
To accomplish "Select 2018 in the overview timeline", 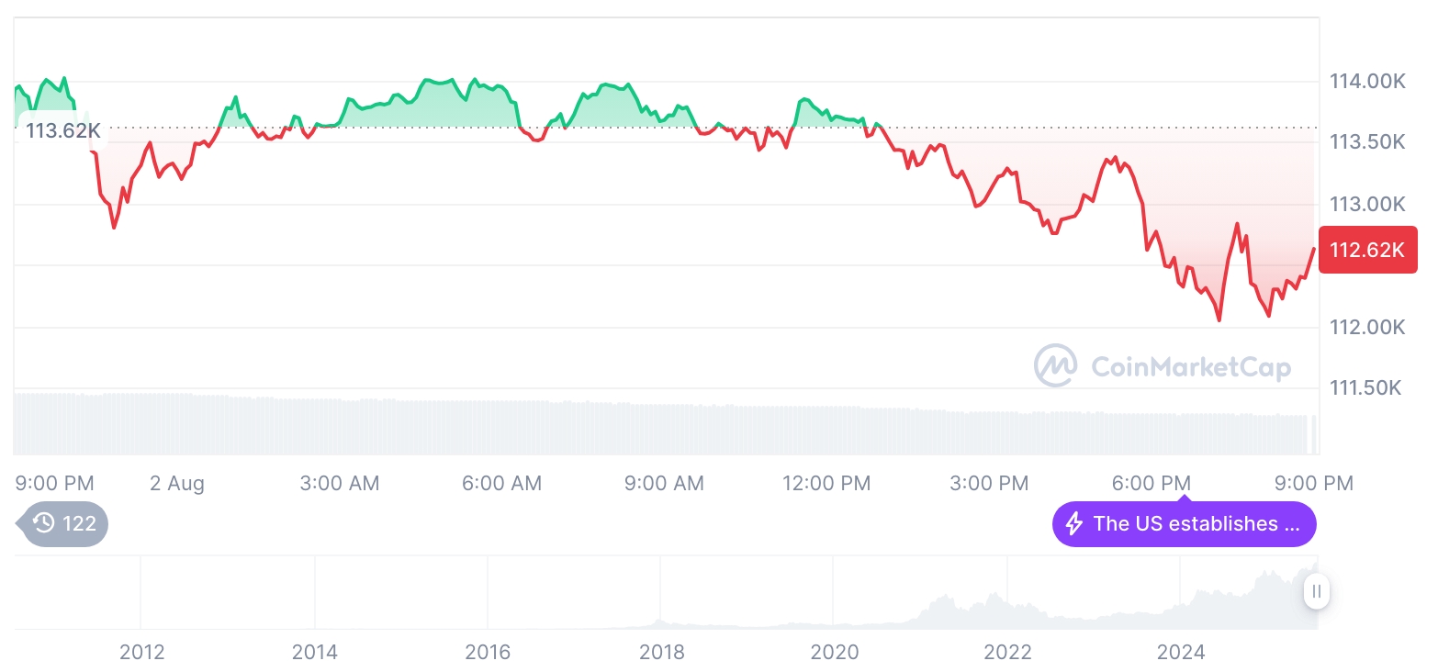I will click(661, 653).
